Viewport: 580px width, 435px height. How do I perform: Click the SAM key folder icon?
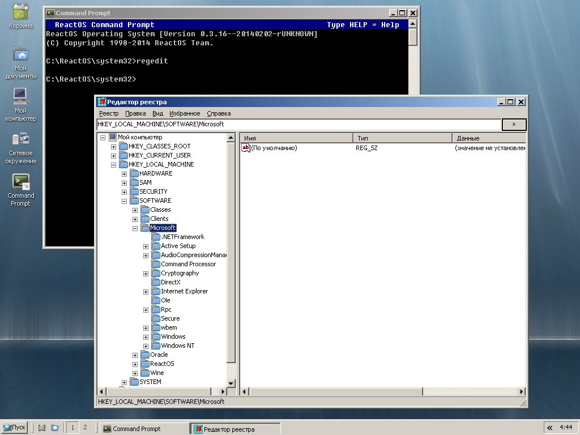coord(134,182)
